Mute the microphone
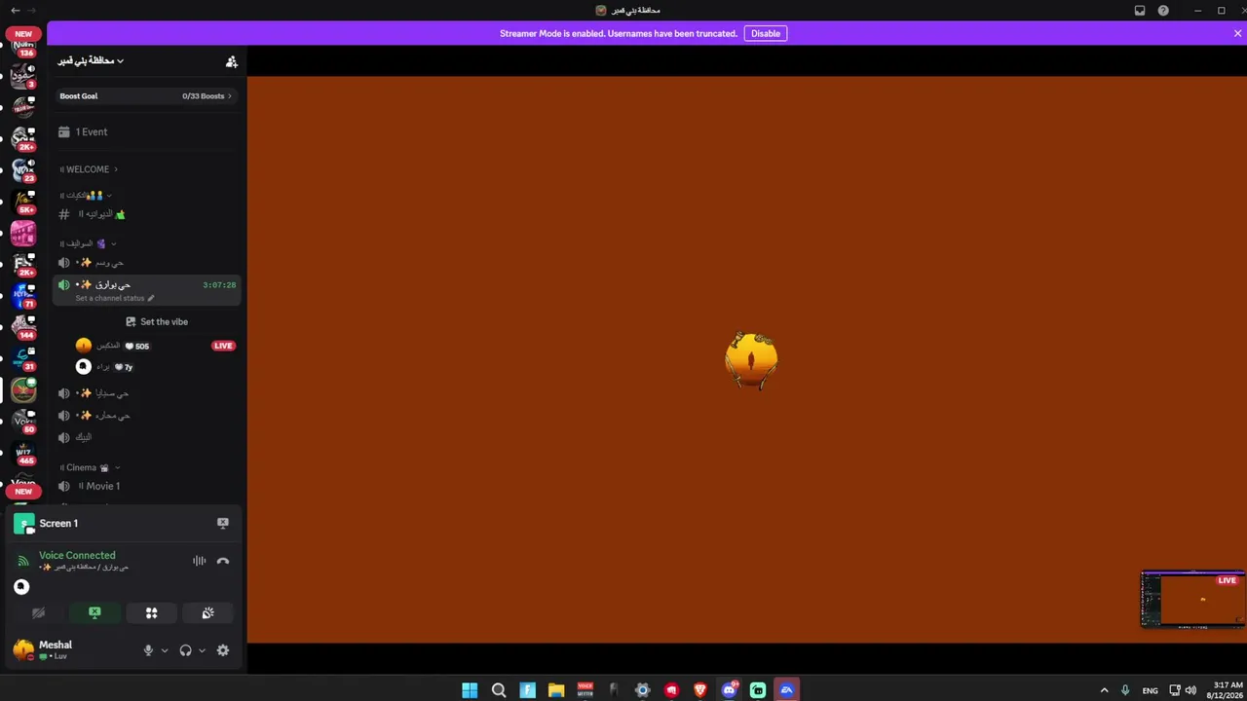Image resolution: width=1247 pixels, height=701 pixels. tap(148, 650)
